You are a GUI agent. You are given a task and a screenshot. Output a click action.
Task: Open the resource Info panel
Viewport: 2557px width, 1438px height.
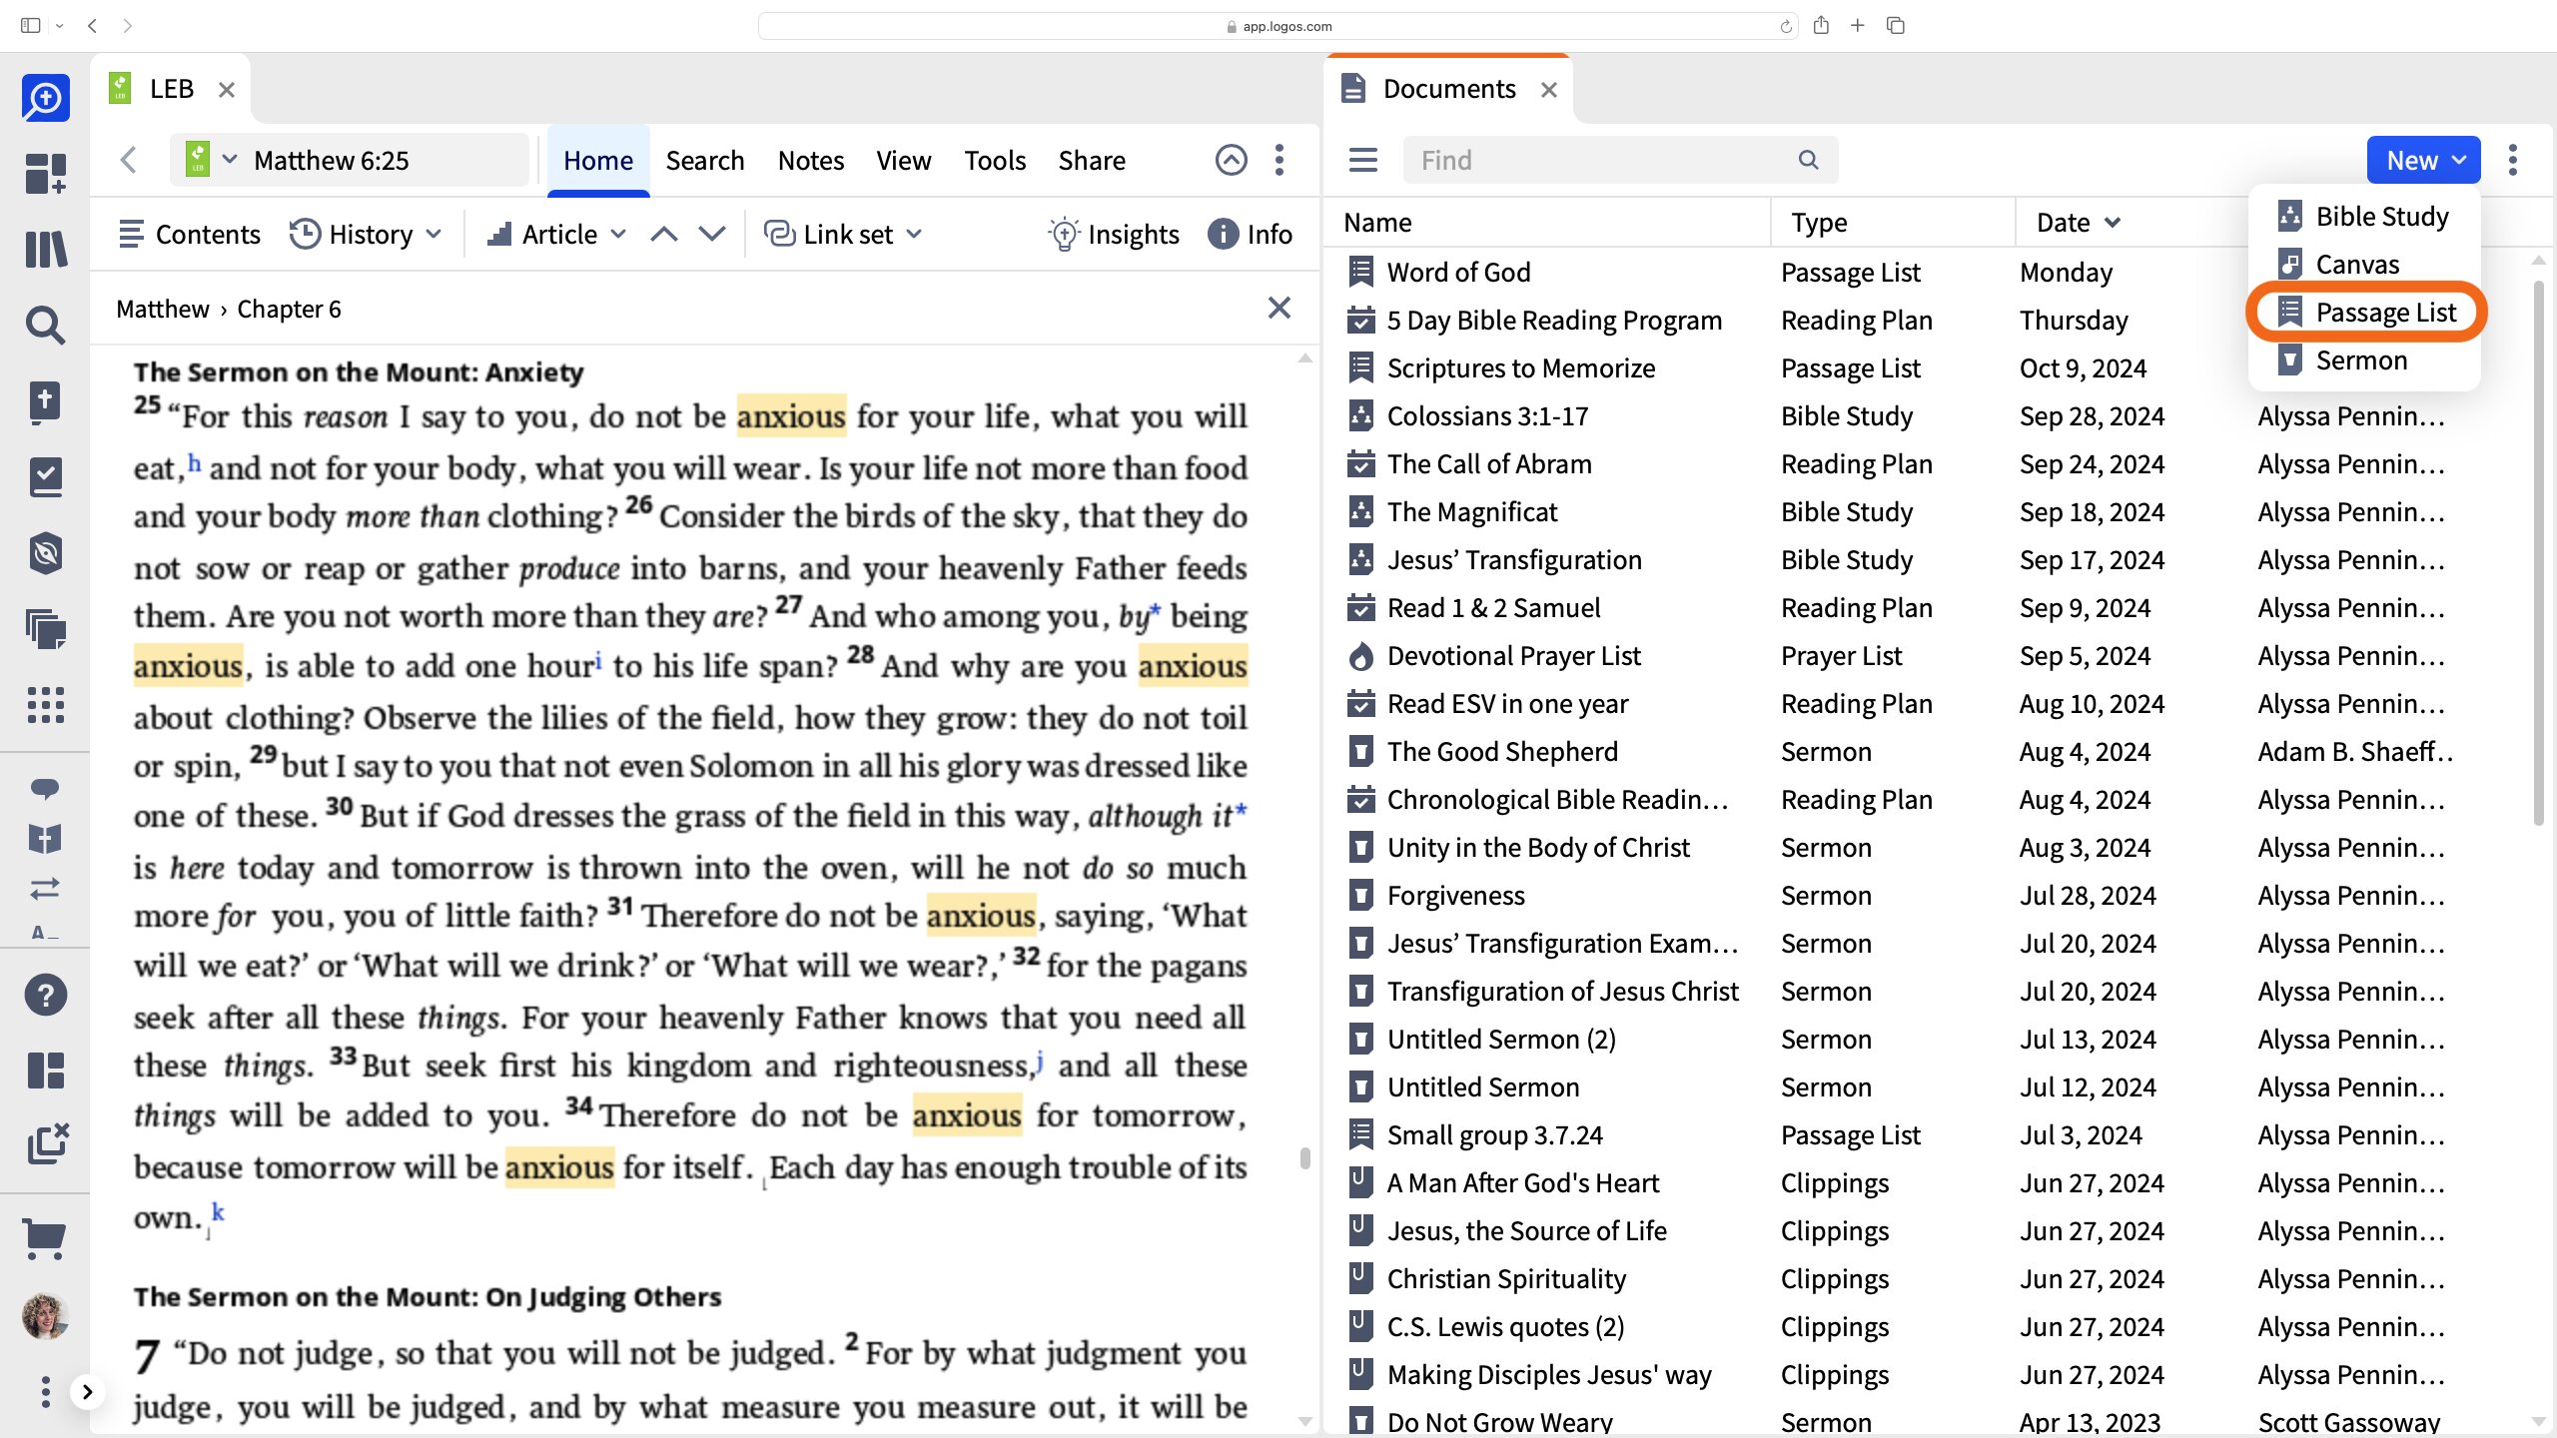1251,234
